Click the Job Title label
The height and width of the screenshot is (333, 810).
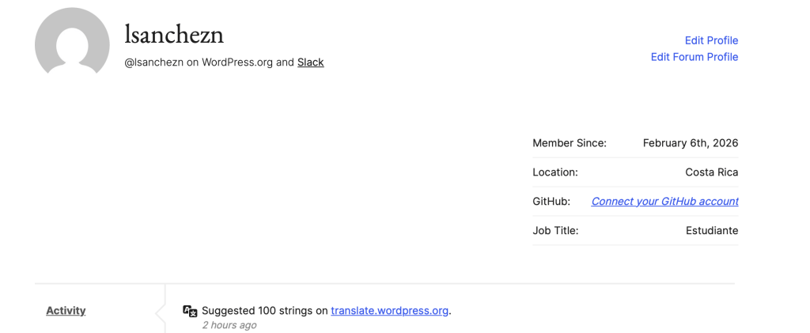tap(555, 231)
